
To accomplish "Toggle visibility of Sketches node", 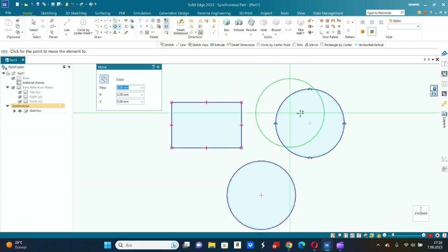I will (x=20, y=111).
